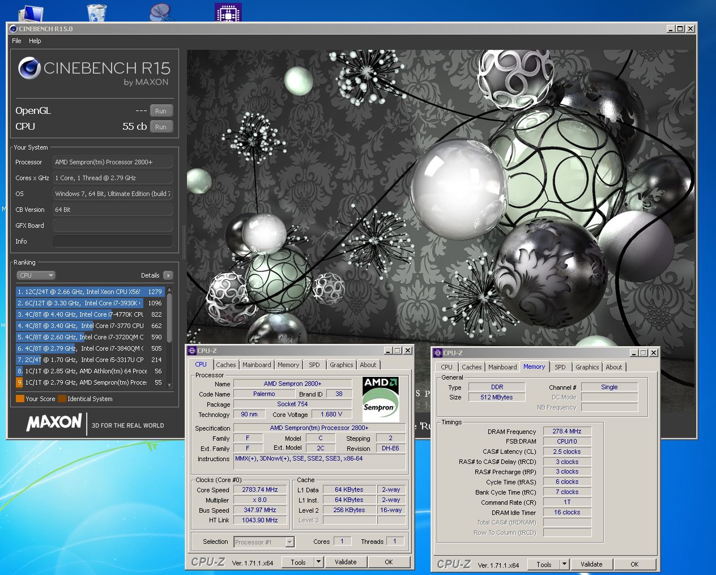Screen dimensions: 716x575
Task: Click the Details arrow button in Ranking
Action: pos(168,275)
